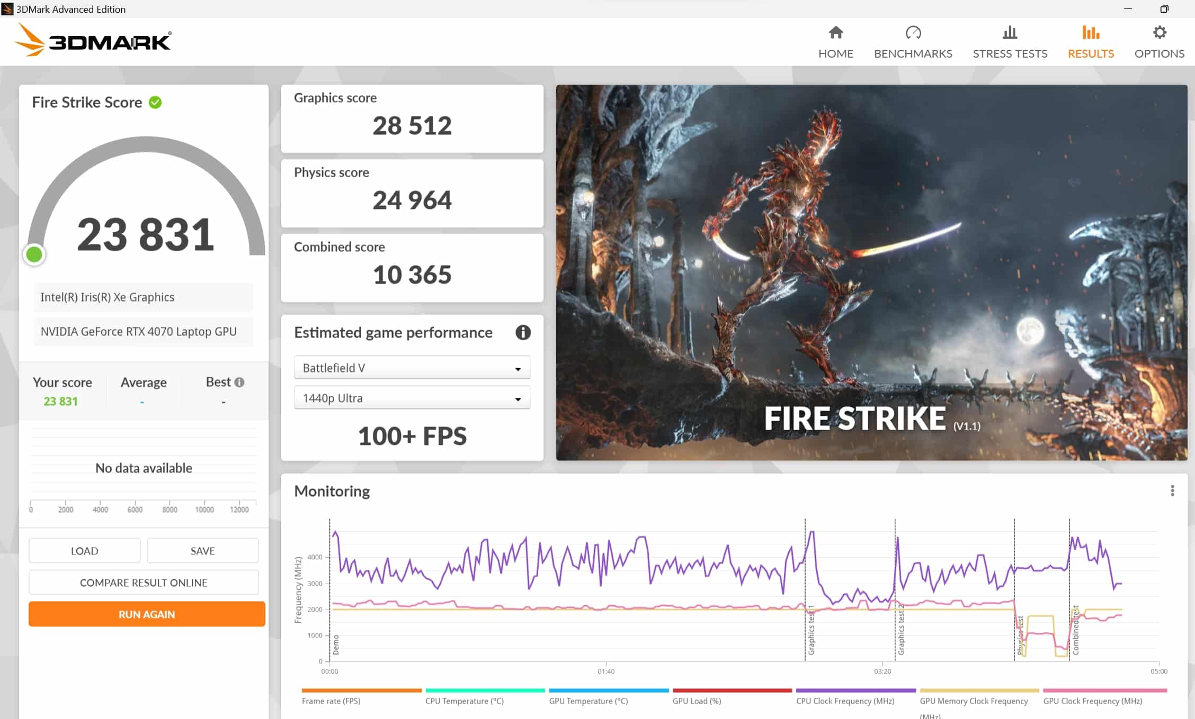This screenshot has height=719, width=1195.
Task: Click the Results orange bars icon
Action: click(x=1090, y=33)
